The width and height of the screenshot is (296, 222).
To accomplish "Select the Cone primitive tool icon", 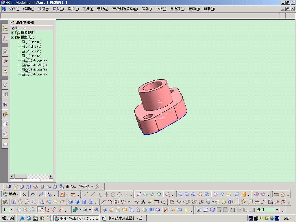I will (x=90, y=202).
